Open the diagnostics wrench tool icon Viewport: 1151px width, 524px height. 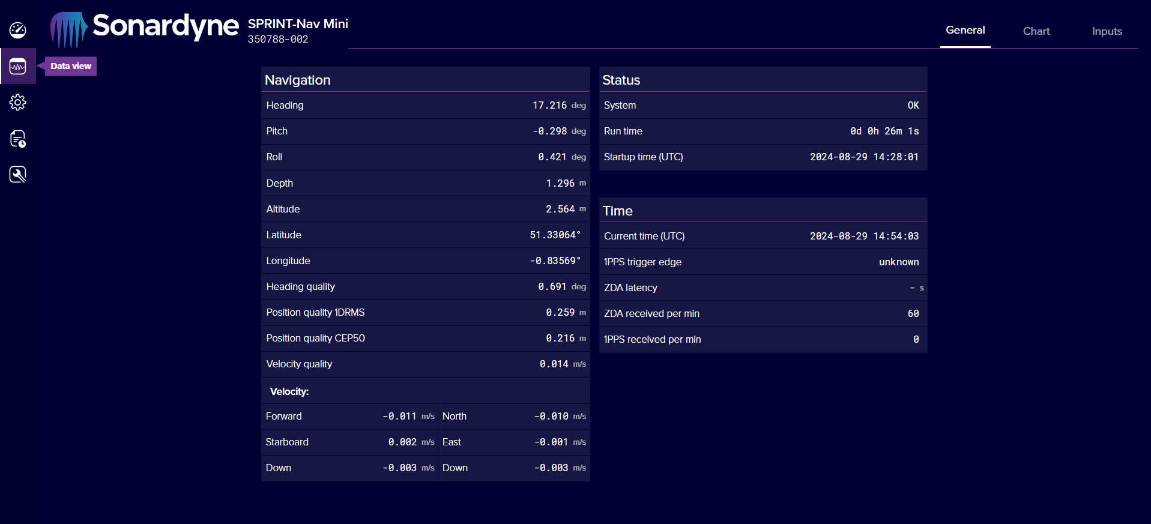[17, 175]
